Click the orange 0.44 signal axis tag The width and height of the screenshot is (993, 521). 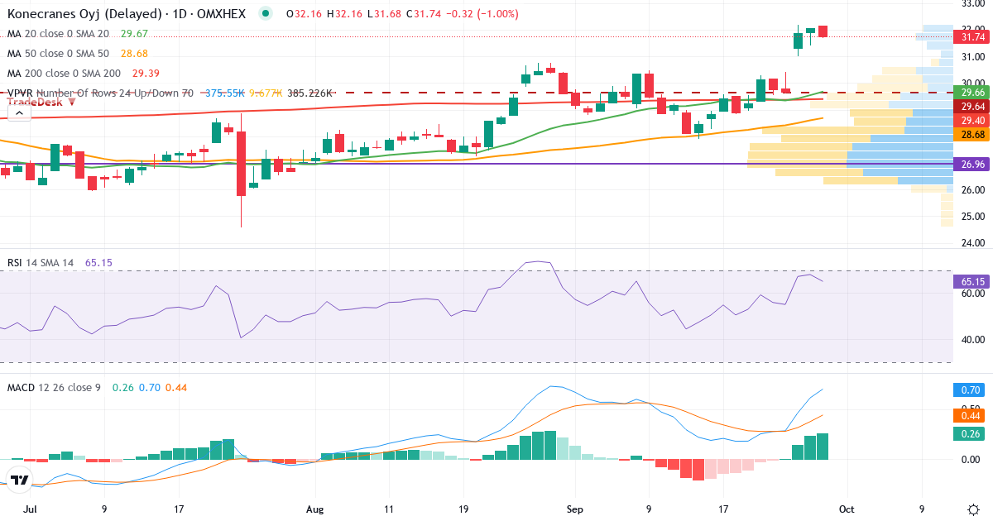point(971,415)
